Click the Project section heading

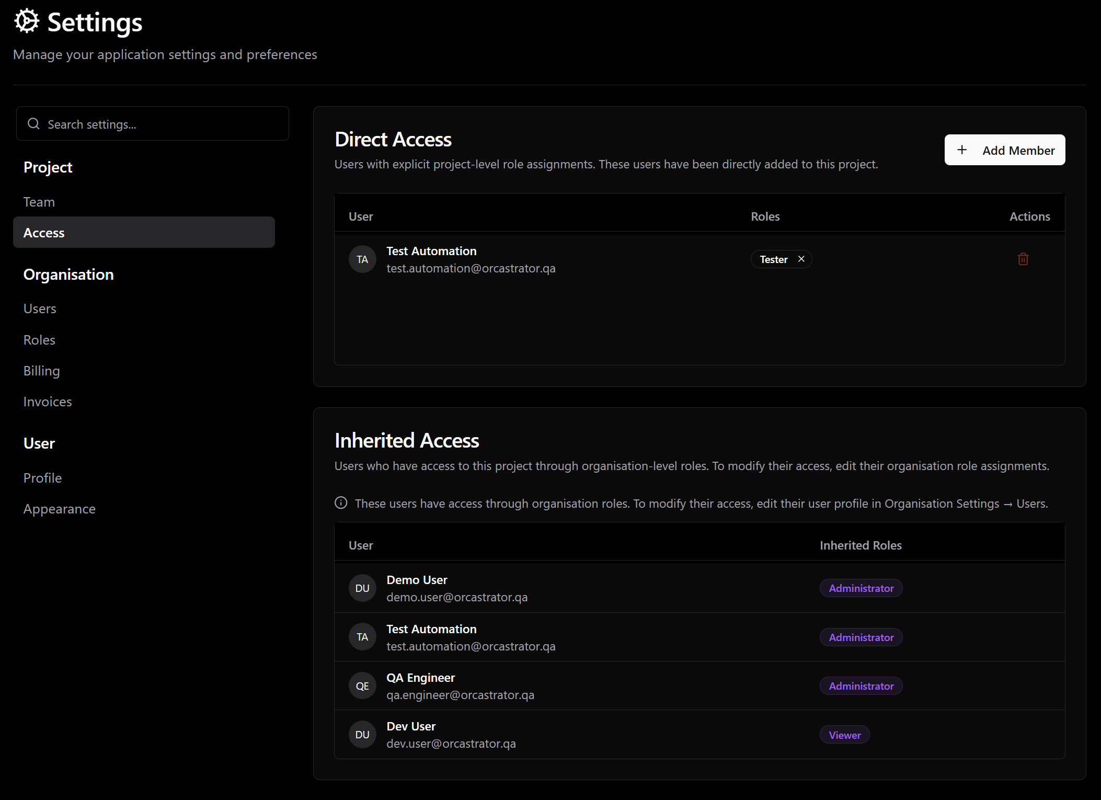click(48, 167)
